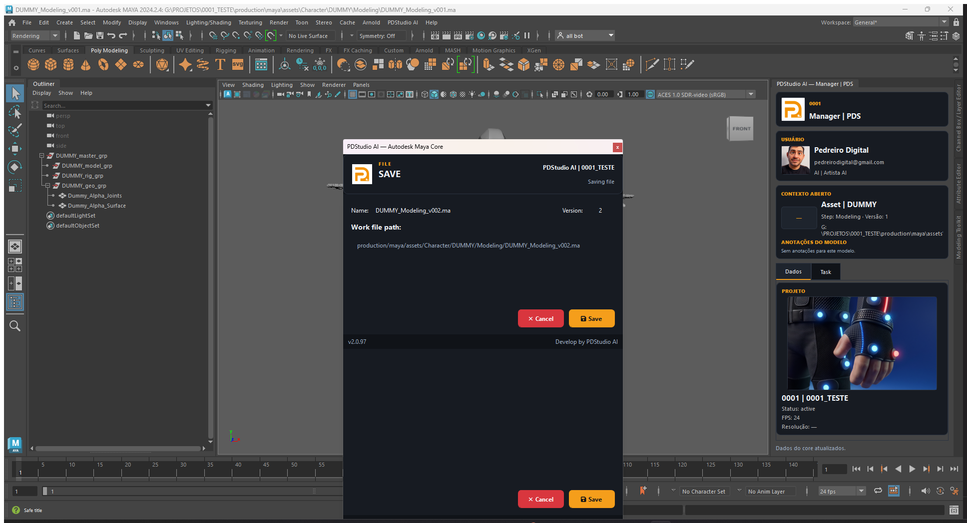The width and height of the screenshot is (967, 523).
Task: Open the Dados tab in Manager
Action: [793, 271]
